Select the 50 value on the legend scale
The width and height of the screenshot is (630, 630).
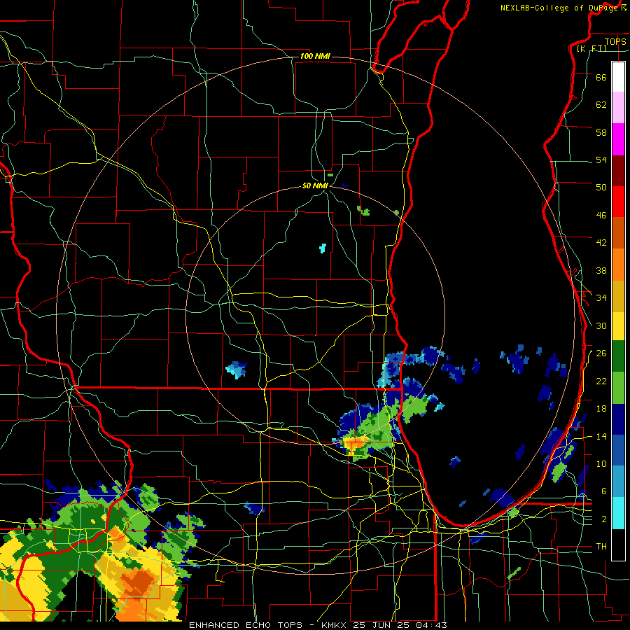tap(601, 188)
